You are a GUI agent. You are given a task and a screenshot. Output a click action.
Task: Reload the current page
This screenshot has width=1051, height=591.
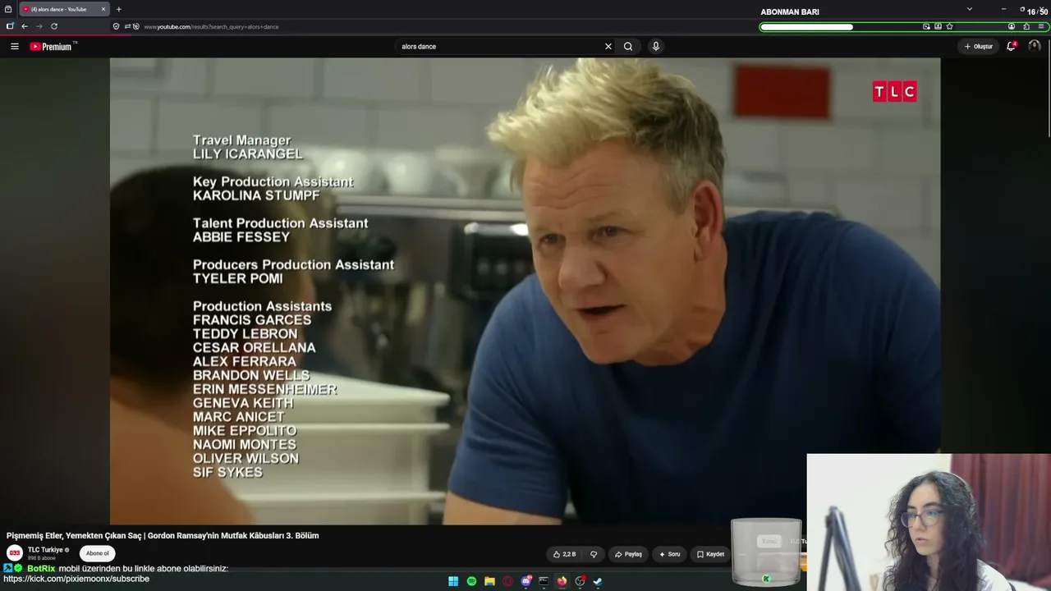[54, 26]
